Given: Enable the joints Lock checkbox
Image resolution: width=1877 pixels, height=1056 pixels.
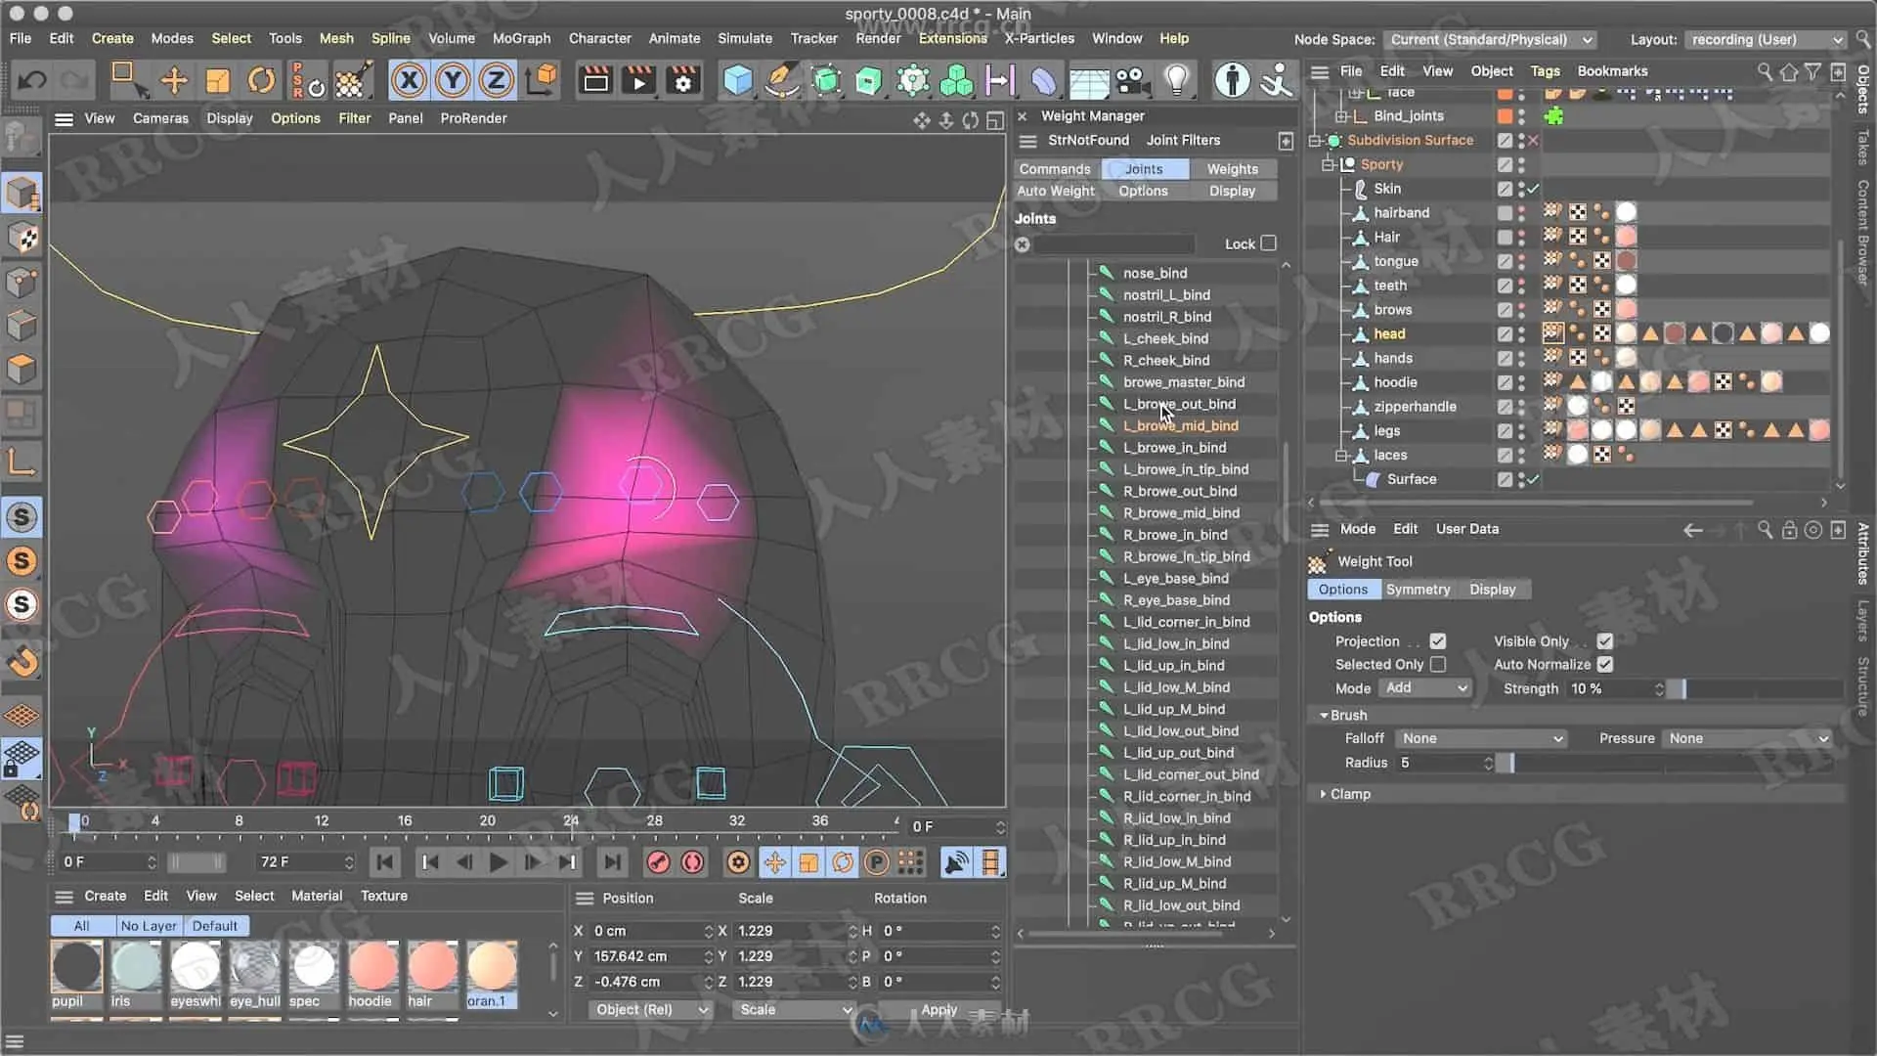Looking at the screenshot, I should click(1268, 243).
